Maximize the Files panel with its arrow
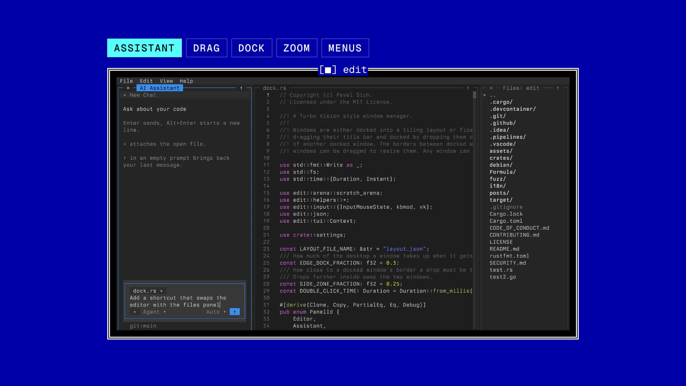 pyautogui.click(x=557, y=88)
